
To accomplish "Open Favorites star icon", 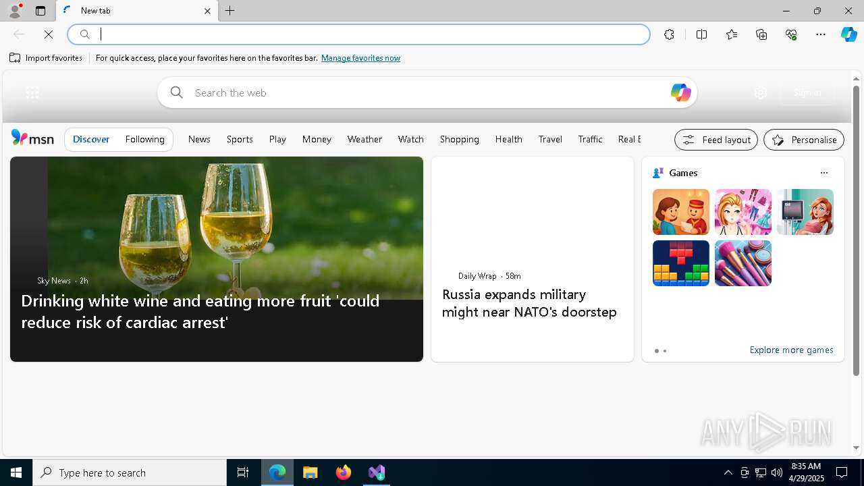I will point(732,34).
